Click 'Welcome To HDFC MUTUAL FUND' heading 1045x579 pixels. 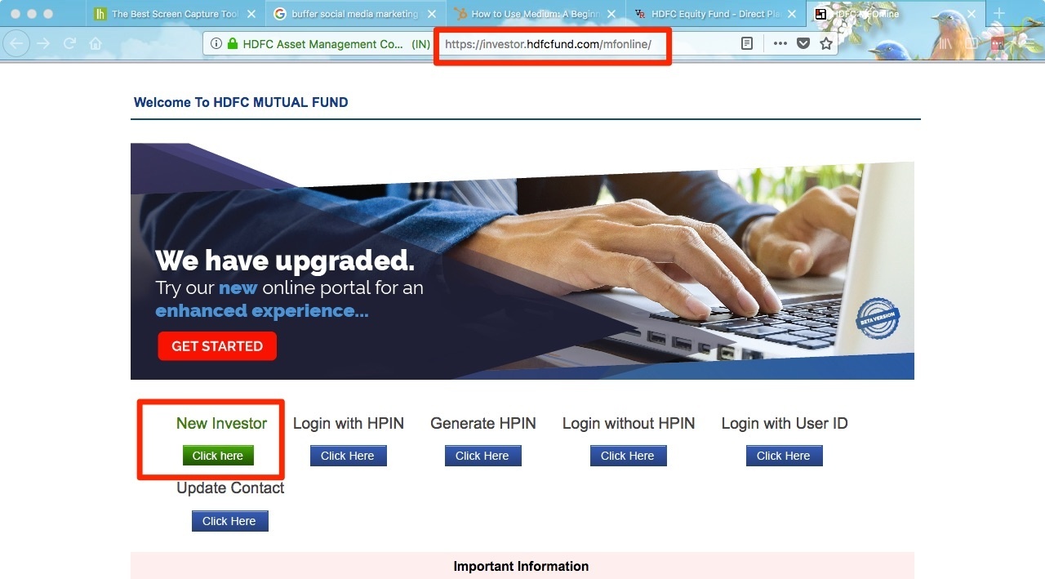[241, 102]
